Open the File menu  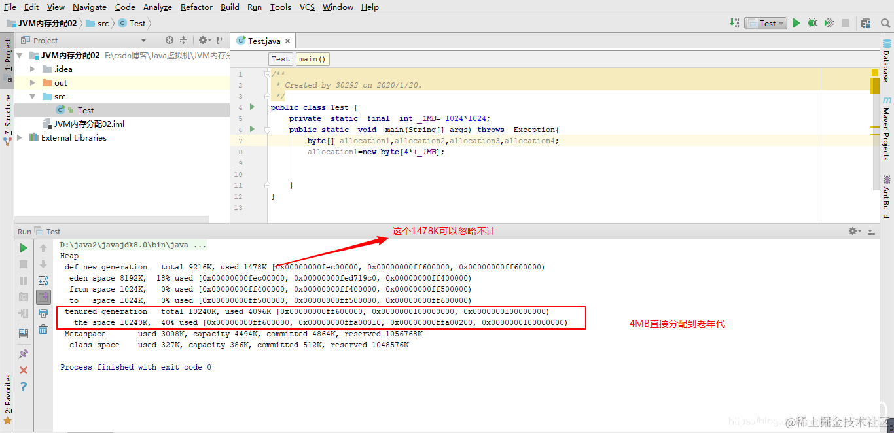pyautogui.click(x=10, y=7)
